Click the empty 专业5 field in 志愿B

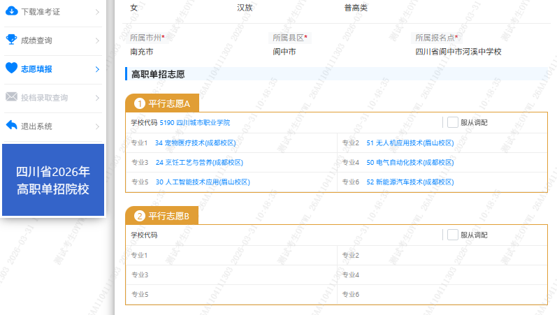231,295
